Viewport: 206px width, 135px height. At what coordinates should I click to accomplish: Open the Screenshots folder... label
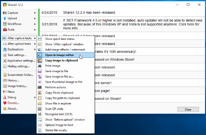click(21, 75)
